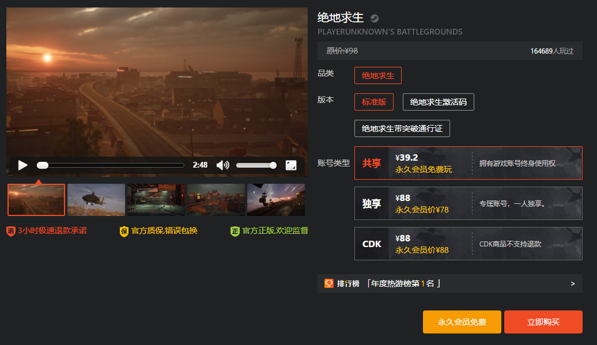Choose the 独享 account type at ¥88
Viewport: 597px width, 345px height.
pyautogui.click(x=468, y=203)
